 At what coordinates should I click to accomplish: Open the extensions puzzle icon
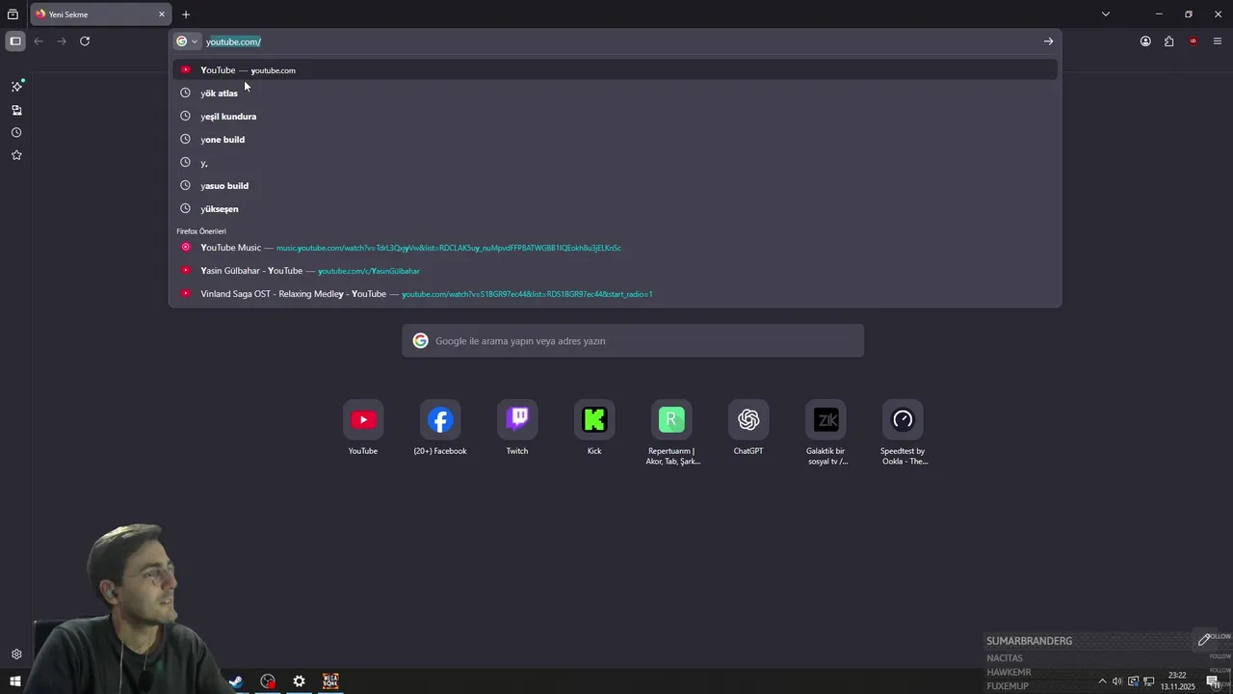click(x=1169, y=41)
